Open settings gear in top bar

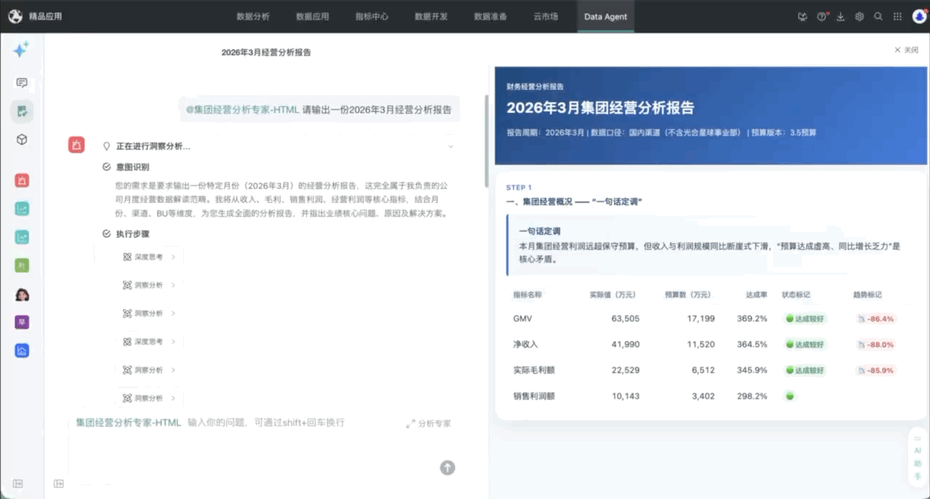pos(860,17)
